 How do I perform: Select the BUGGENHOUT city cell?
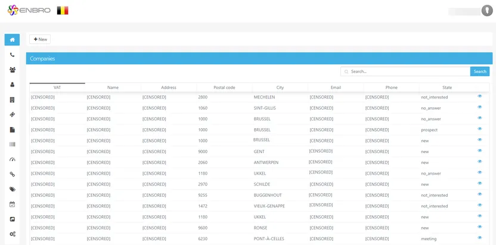click(x=268, y=195)
